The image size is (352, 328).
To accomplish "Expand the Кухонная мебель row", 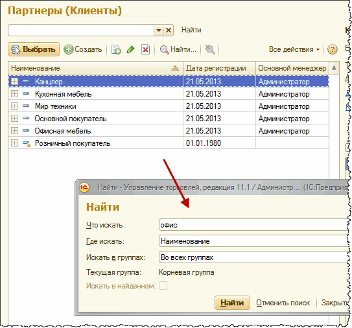I will click(14, 93).
